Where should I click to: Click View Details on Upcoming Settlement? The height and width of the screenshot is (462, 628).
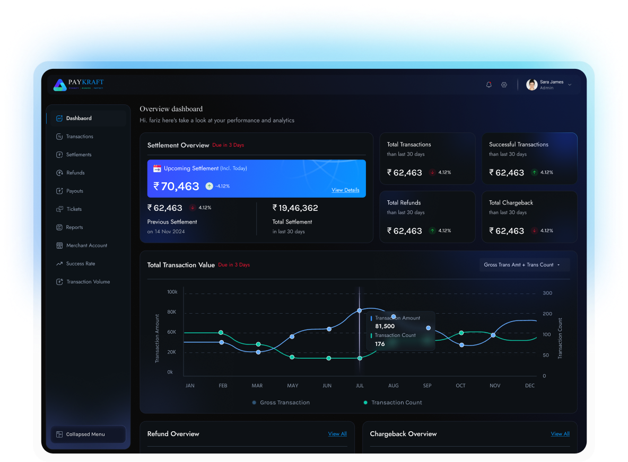tap(345, 190)
